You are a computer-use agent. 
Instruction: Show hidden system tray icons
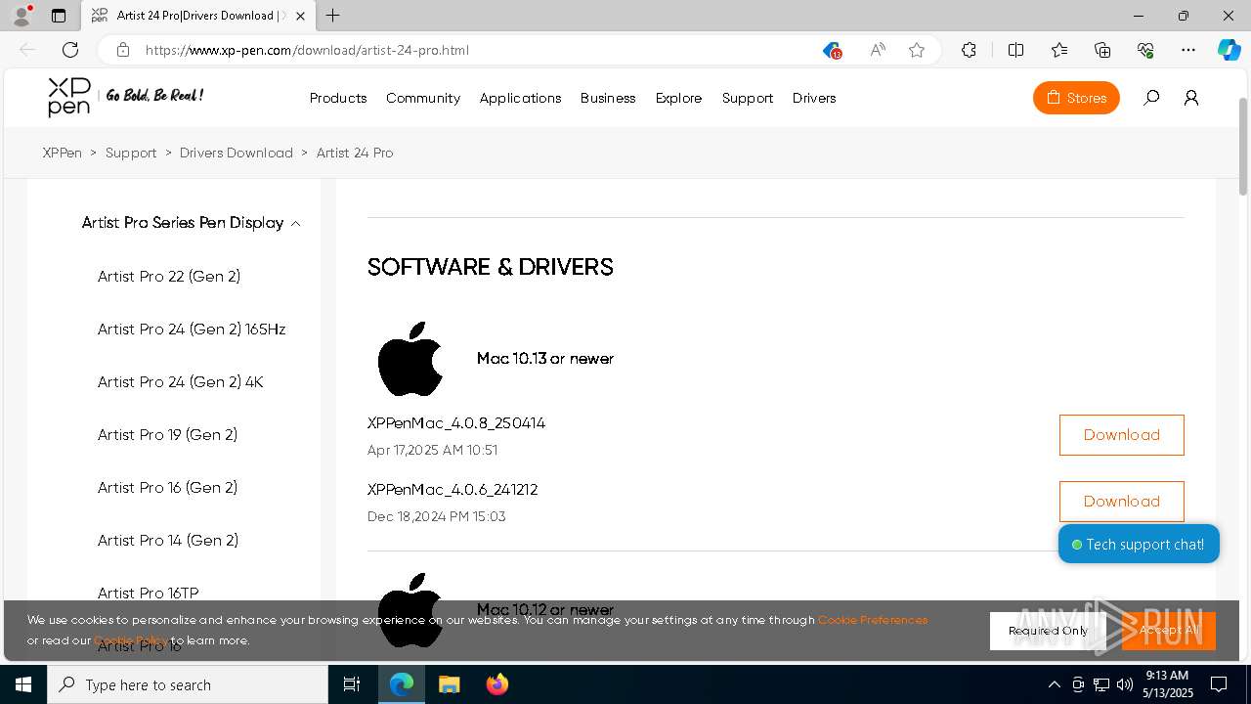[1054, 684]
